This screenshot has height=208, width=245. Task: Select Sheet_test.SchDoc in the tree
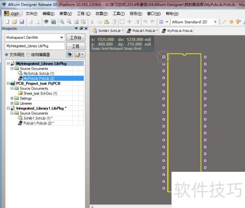click(40, 93)
